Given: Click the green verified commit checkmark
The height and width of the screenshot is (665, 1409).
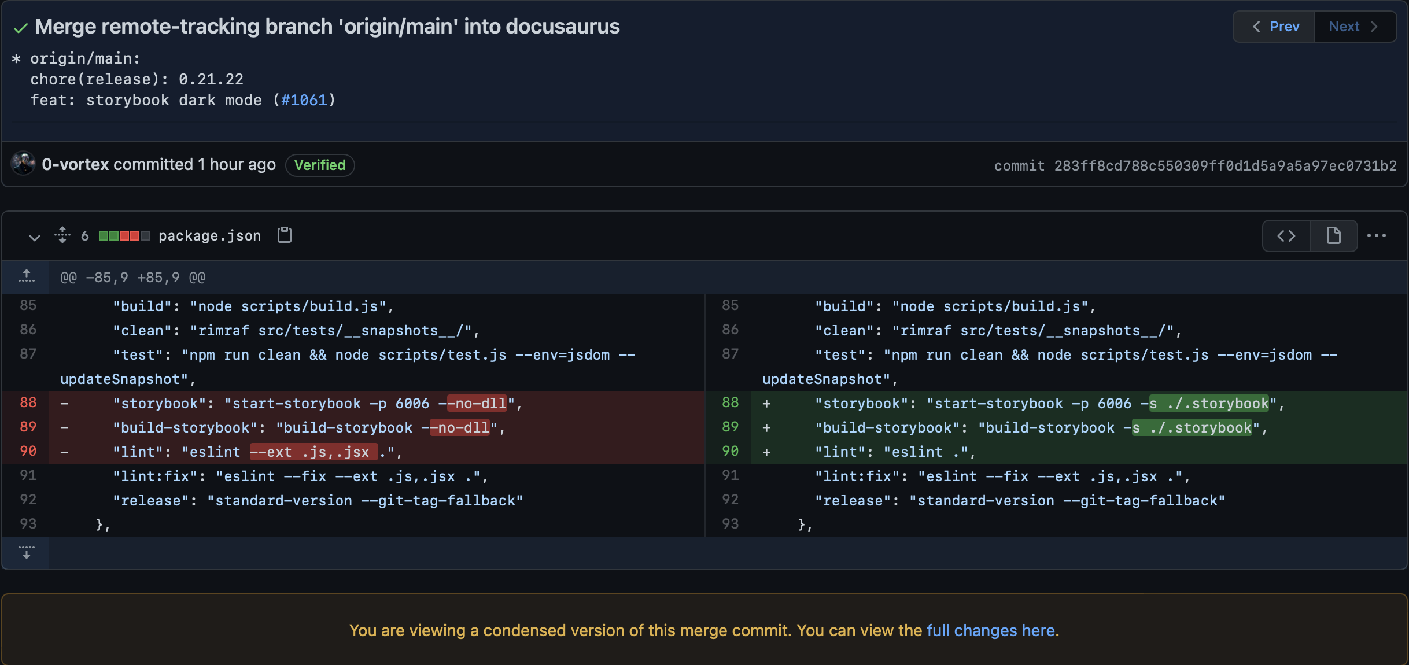Looking at the screenshot, I should (x=21, y=27).
